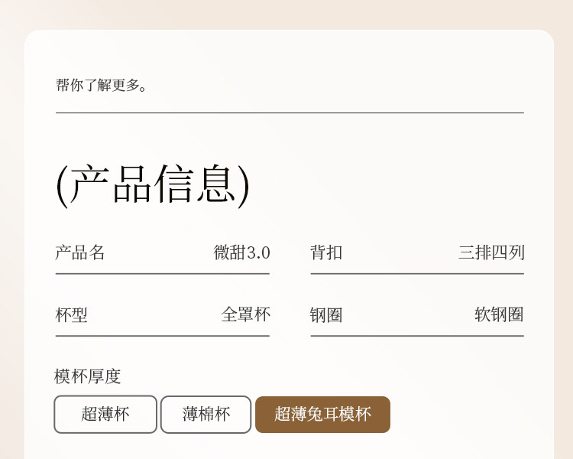
Task: Click the 背扣 field label
Action: click(x=326, y=252)
